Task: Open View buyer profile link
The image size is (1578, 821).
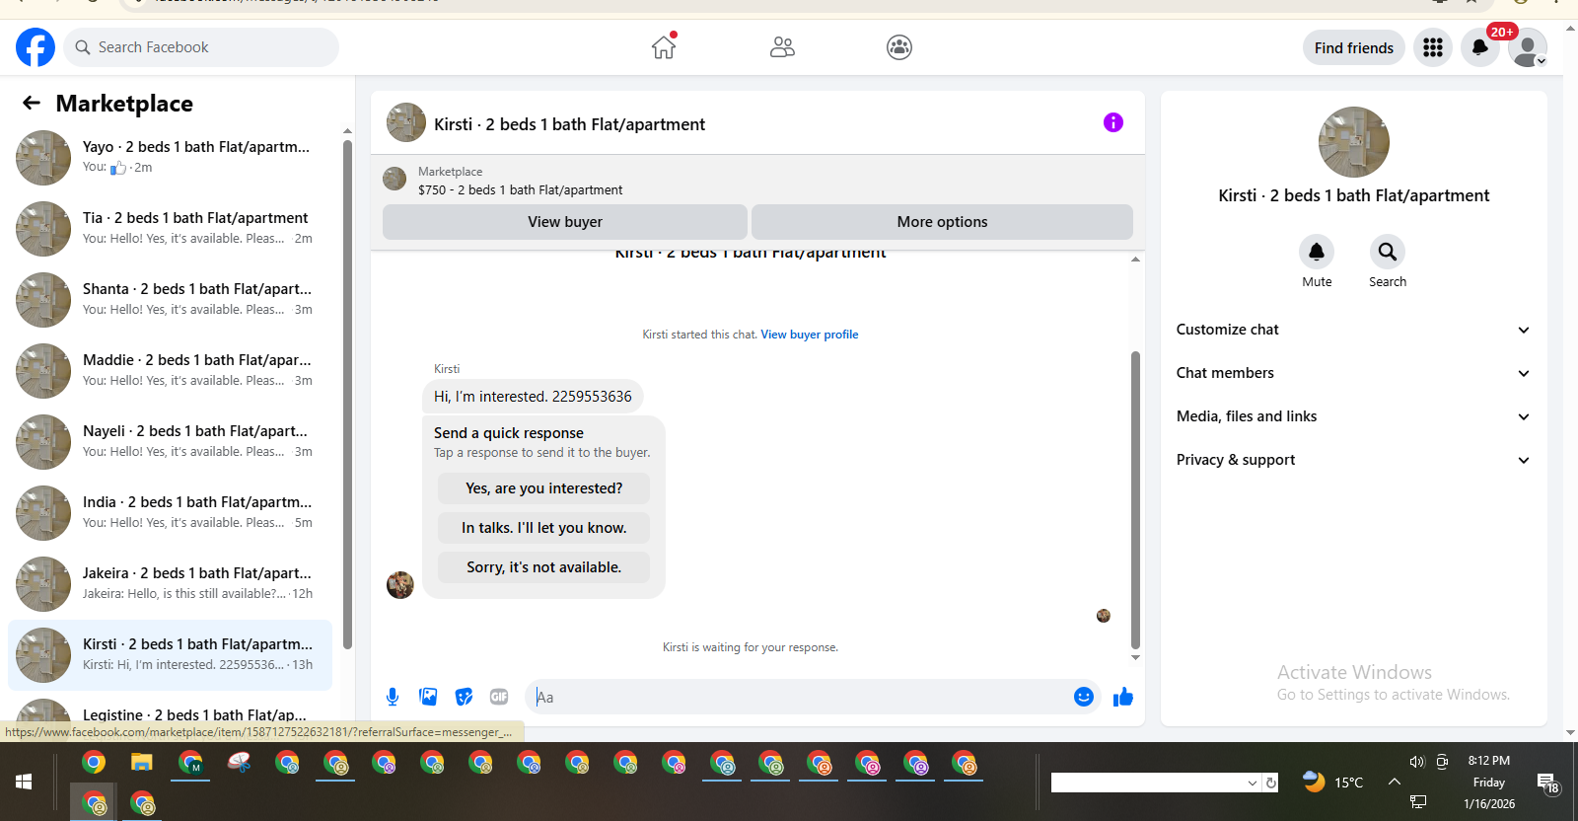Action: (x=810, y=335)
